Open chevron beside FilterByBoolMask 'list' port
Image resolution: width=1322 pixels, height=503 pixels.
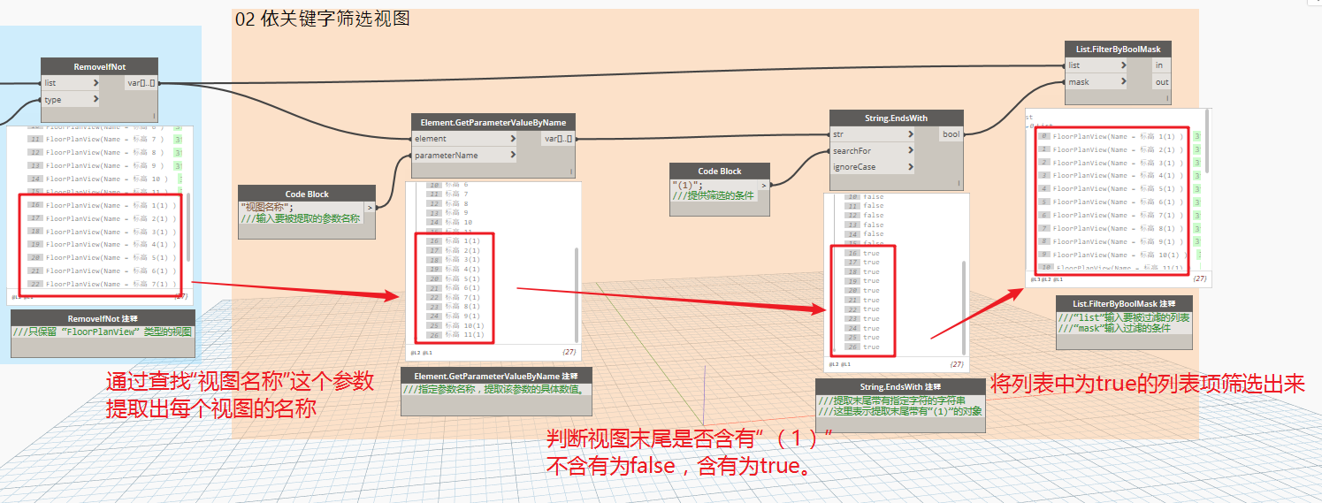[1123, 65]
